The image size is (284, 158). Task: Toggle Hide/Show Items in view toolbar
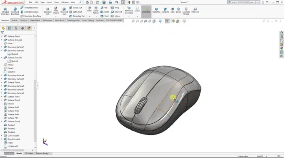167,21
